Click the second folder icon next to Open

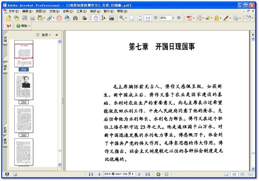(16, 18)
